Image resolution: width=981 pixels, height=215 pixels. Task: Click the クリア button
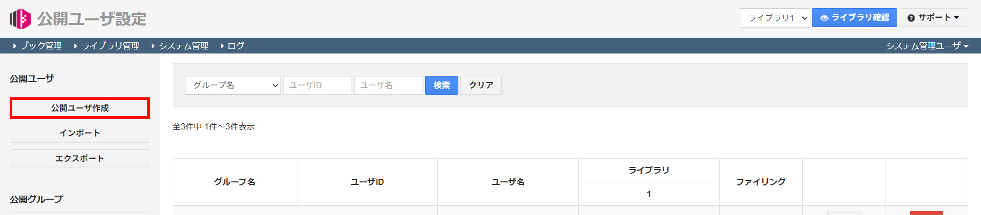click(481, 85)
